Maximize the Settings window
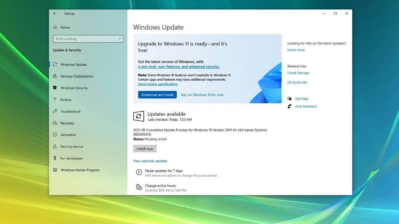Image resolution: width=399 pixels, height=224 pixels. point(335,13)
